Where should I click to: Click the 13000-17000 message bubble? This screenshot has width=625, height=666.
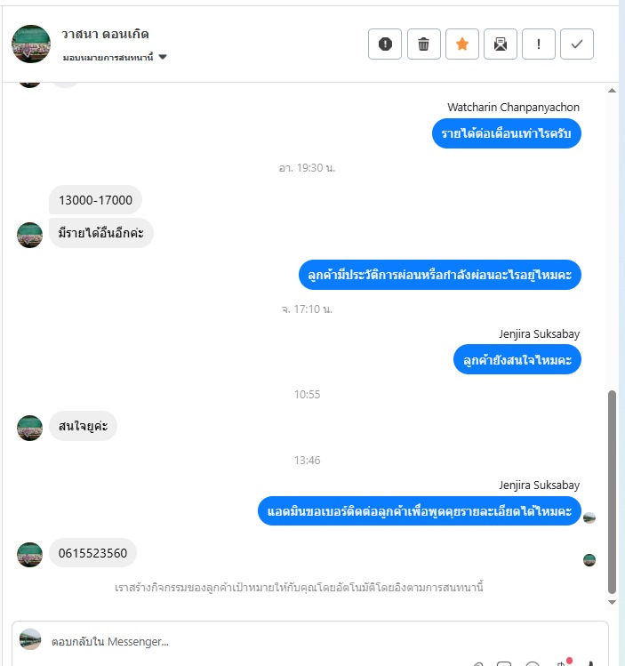[95, 200]
